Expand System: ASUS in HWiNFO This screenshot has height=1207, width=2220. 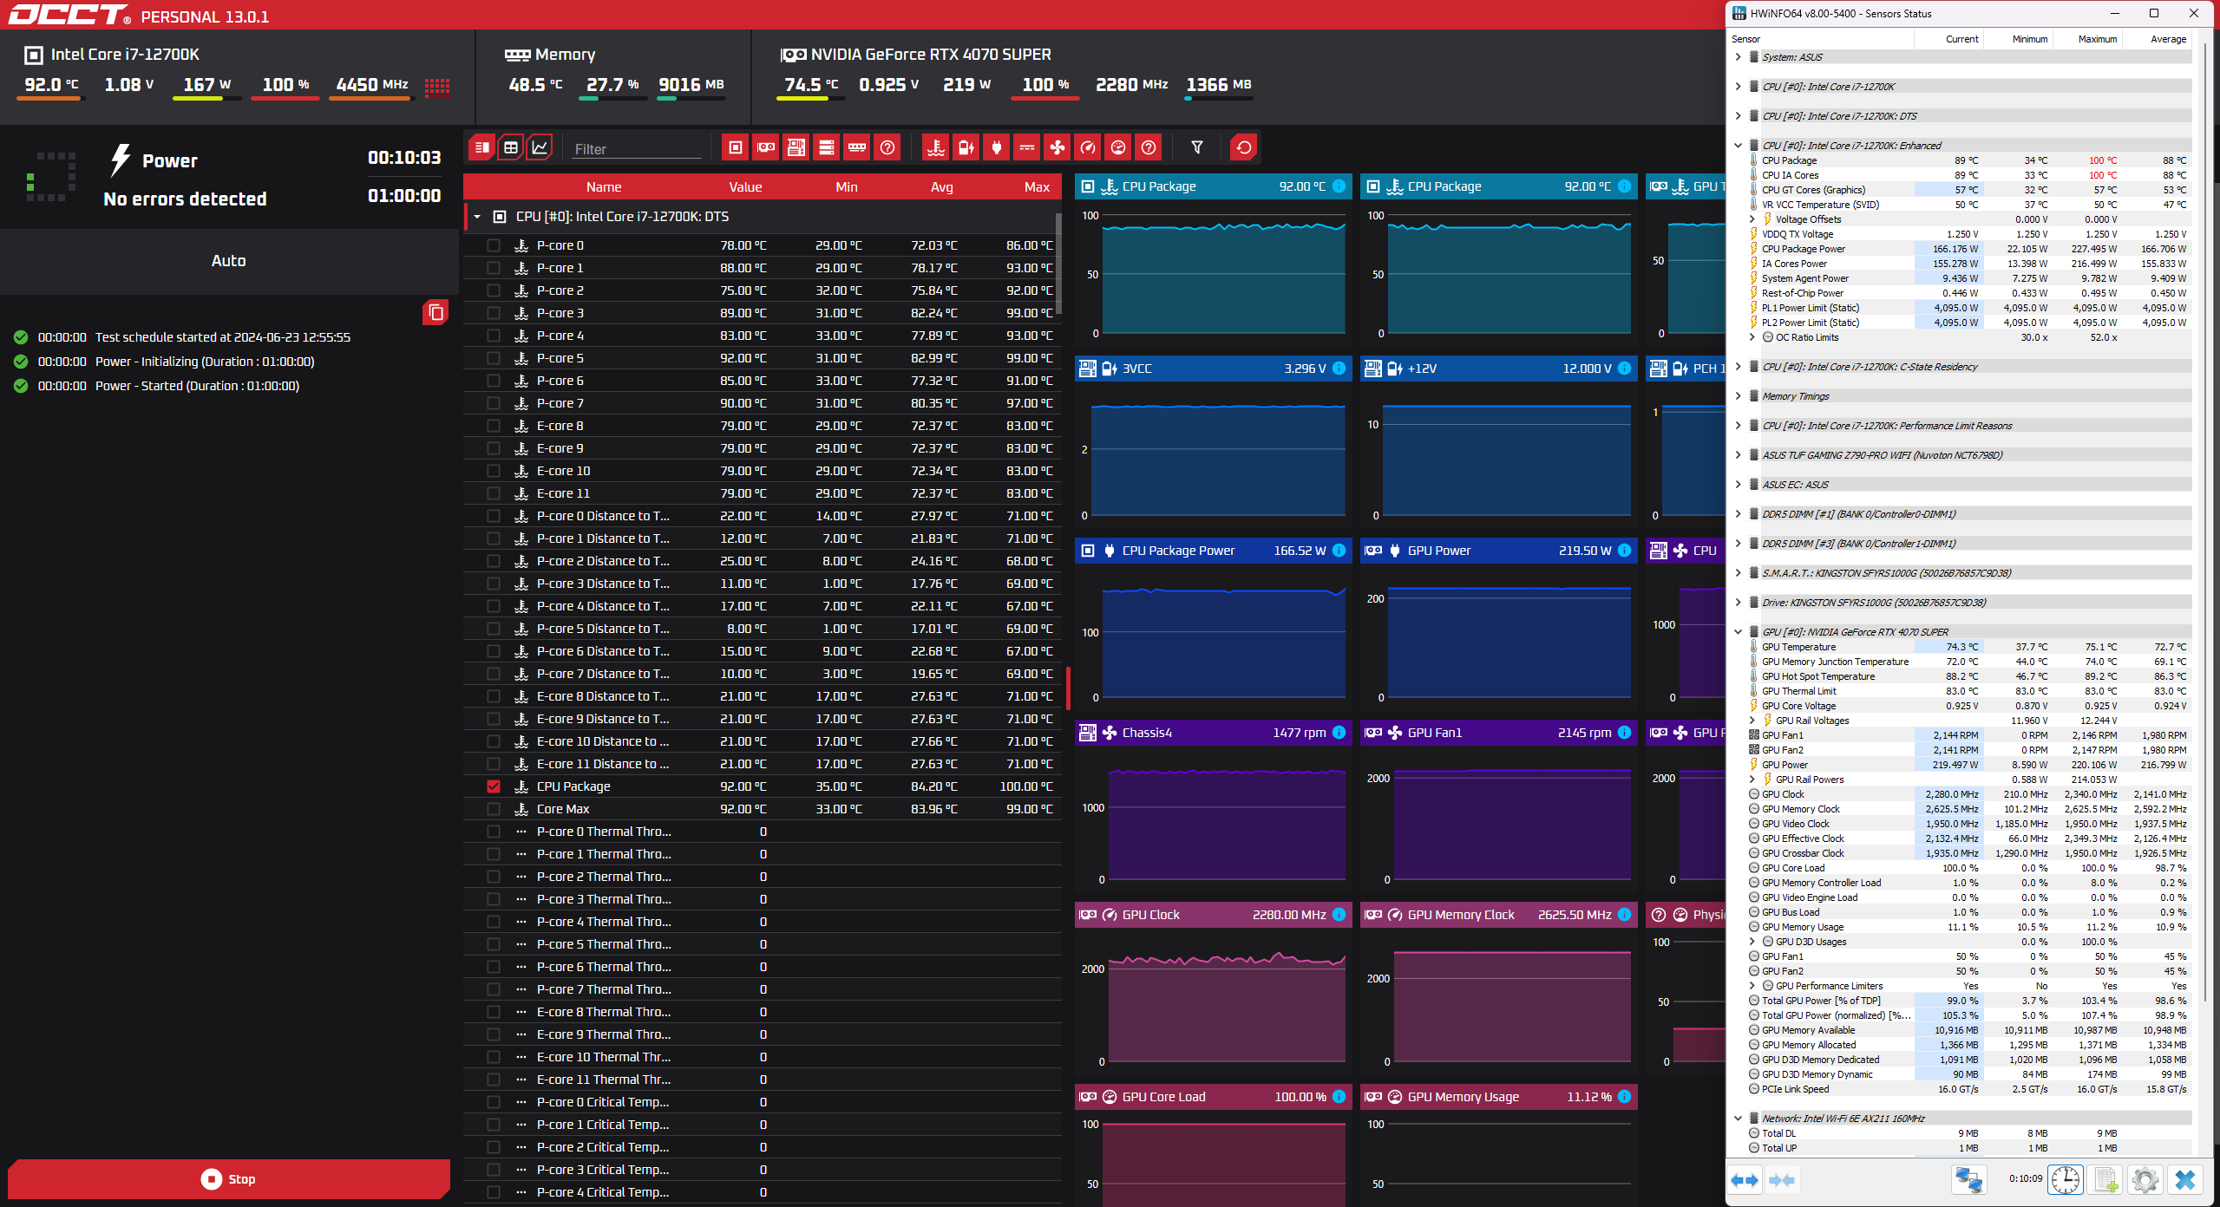coord(1738,57)
